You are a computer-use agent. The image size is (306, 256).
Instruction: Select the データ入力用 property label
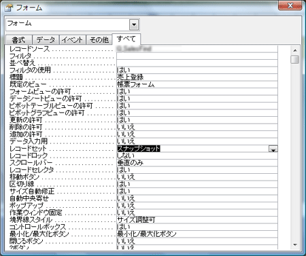pos(29,141)
